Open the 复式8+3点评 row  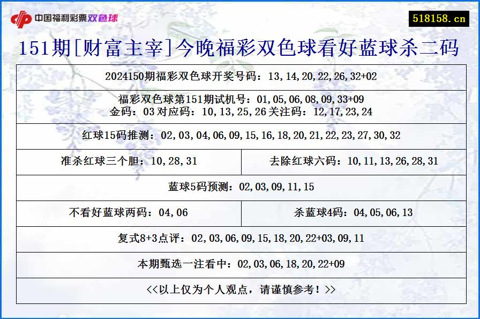[240, 240]
